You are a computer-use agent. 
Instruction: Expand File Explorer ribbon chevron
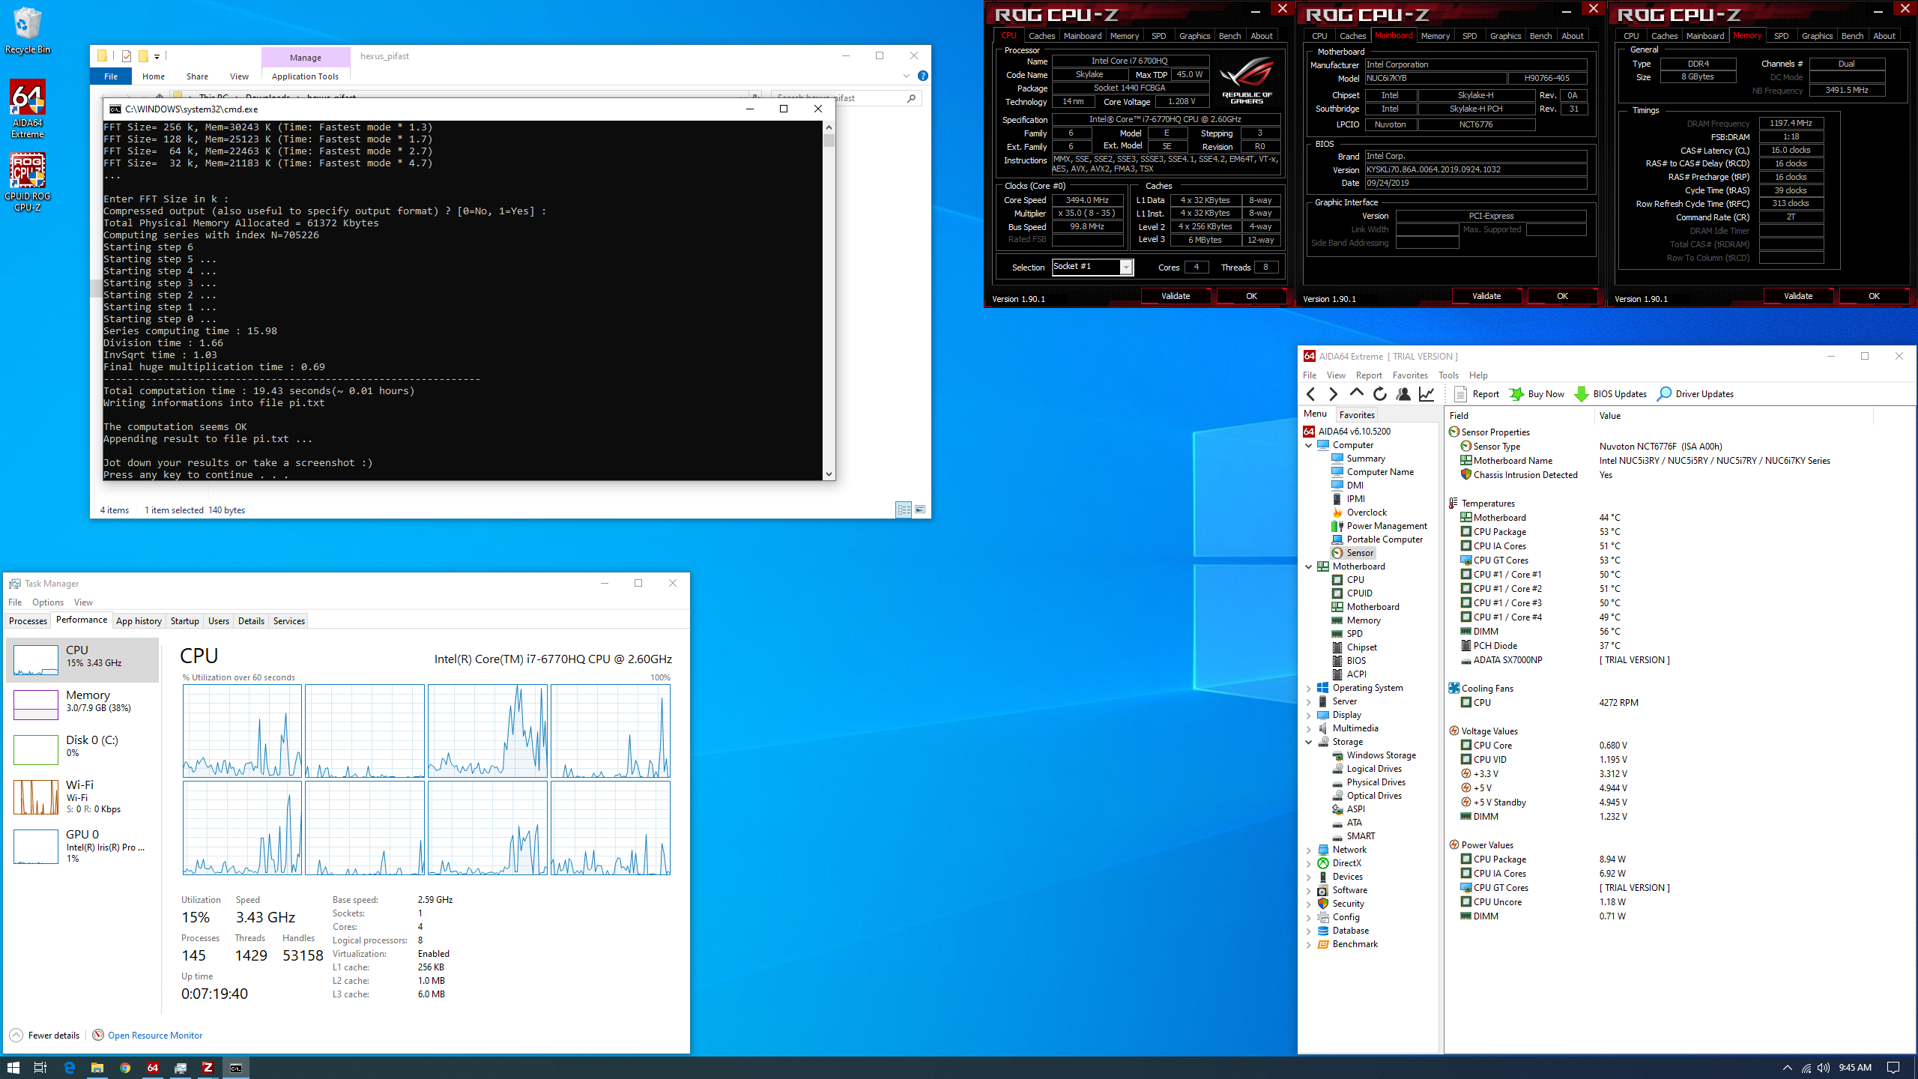tap(906, 76)
